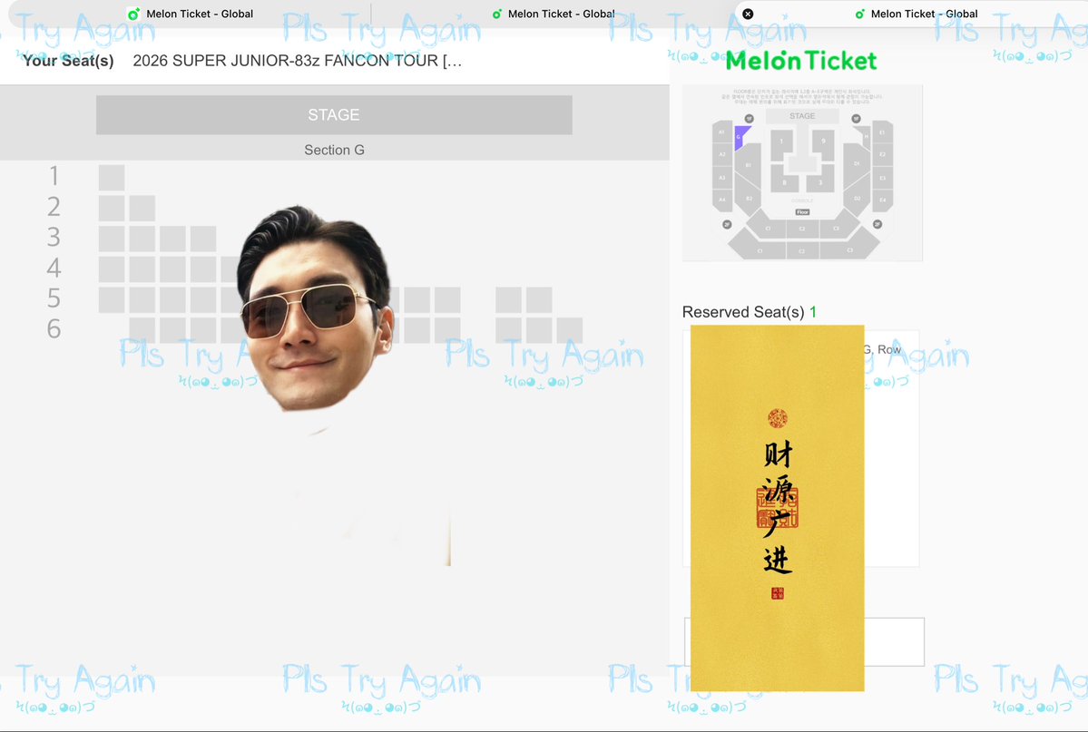Screen dimensions: 1088x732
Task: Pick the only seat in row 1
Action: tap(112, 178)
